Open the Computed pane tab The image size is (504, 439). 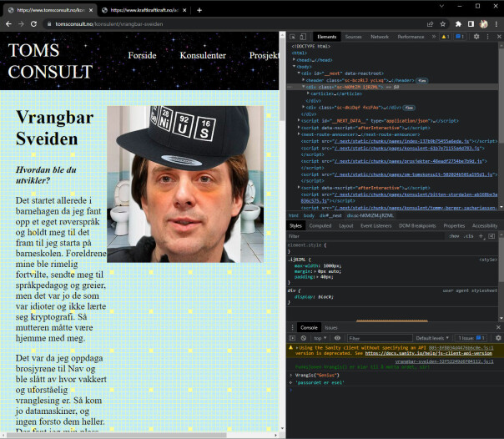320,225
